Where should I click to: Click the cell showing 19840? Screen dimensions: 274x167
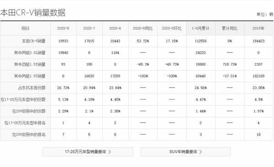63,52
